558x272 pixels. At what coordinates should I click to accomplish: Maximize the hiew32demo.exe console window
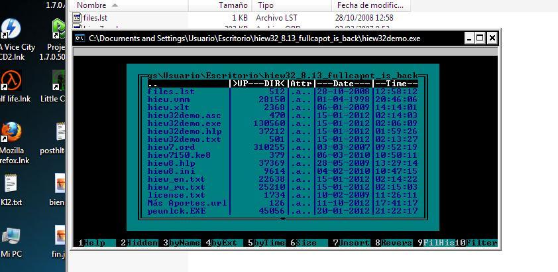(480, 38)
